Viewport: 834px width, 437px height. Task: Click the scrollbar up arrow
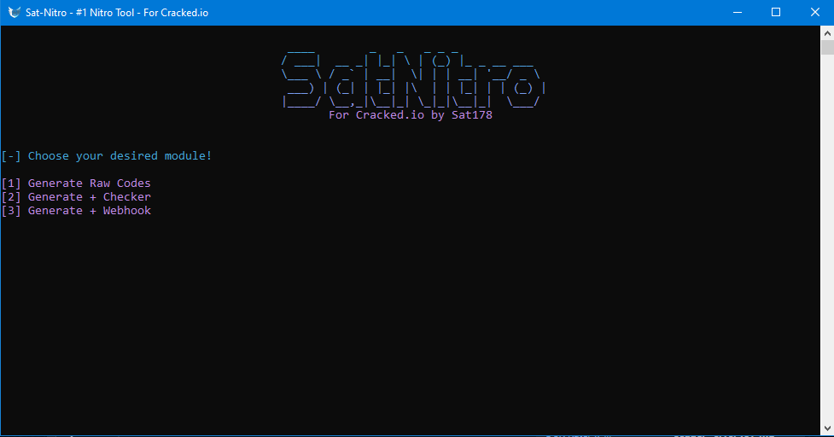click(x=827, y=33)
